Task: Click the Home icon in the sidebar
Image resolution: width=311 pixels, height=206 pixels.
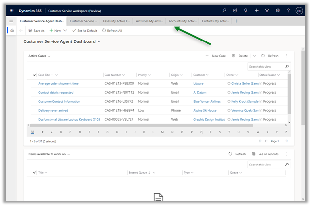Action: pyautogui.click(x=12, y=30)
